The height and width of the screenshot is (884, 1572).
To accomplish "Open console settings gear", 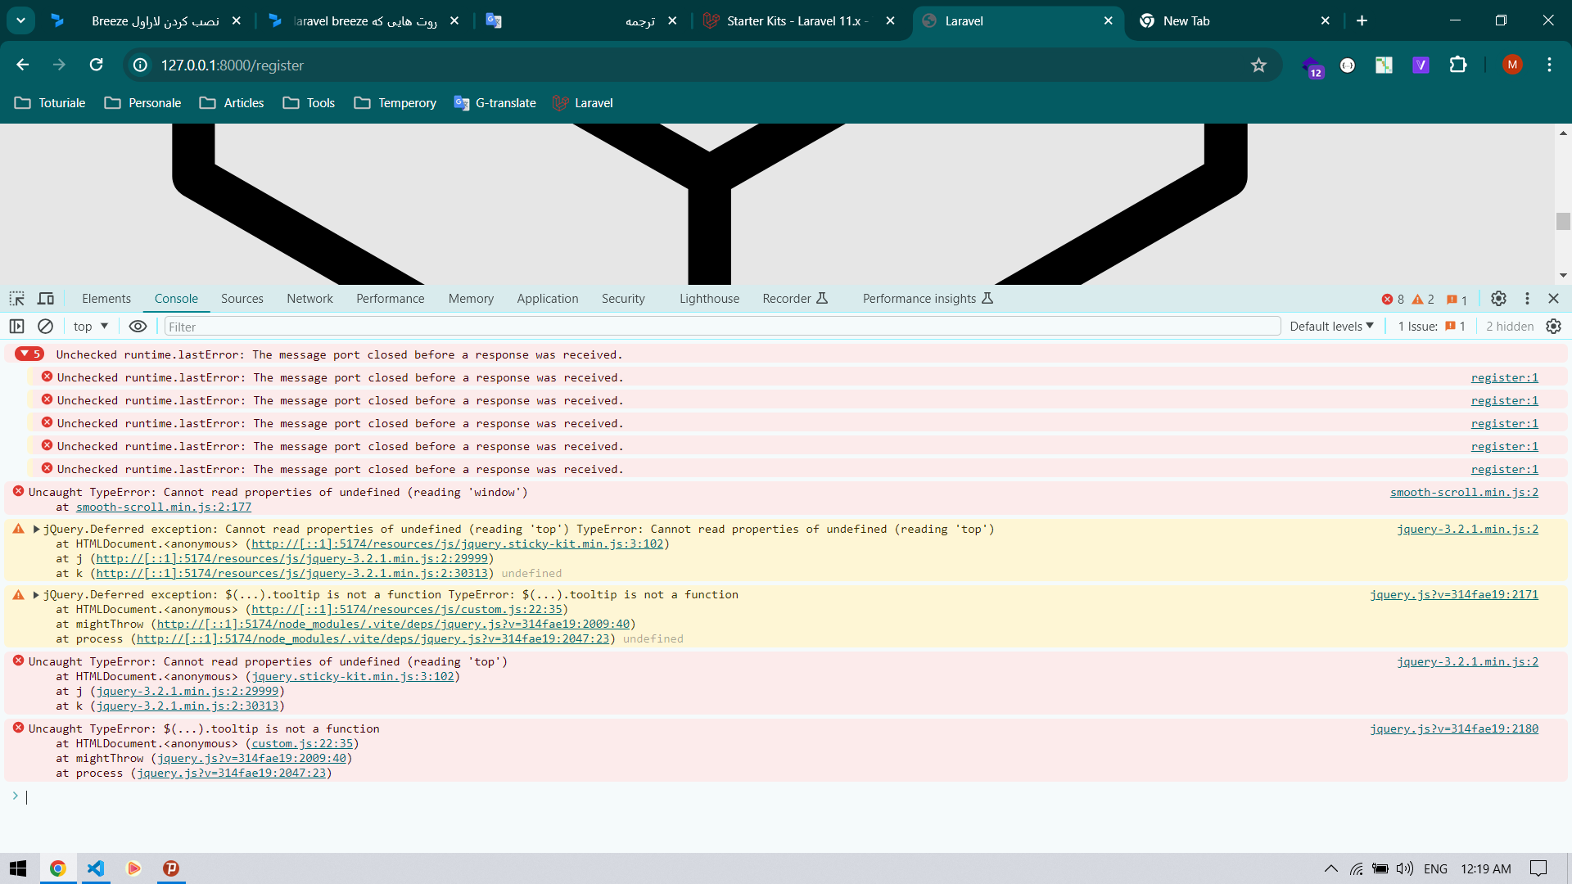I will pyautogui.click(x=1553, y=327).
